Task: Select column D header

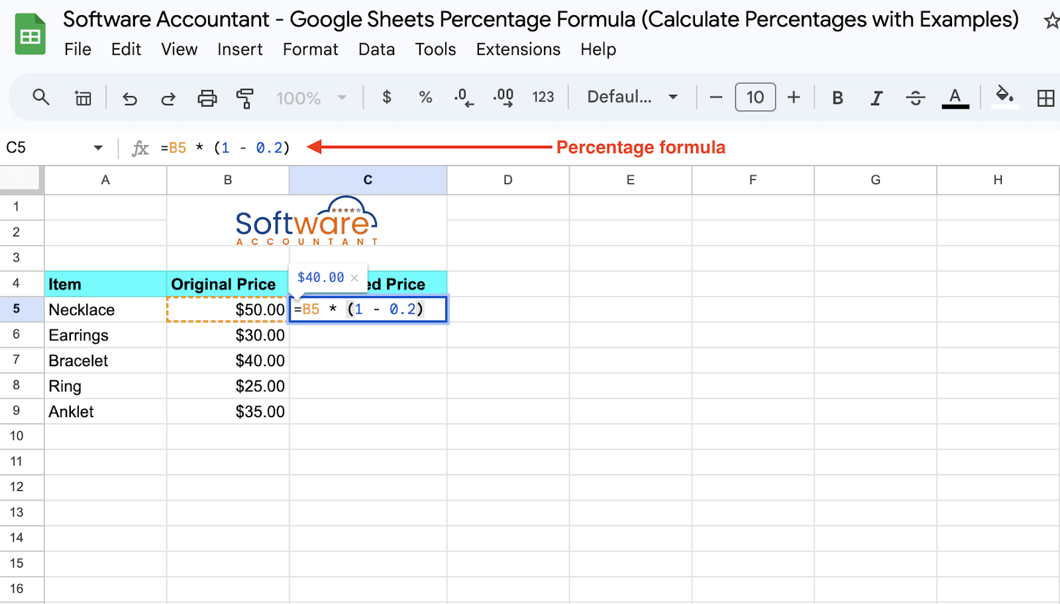Action: click(508, 180)
